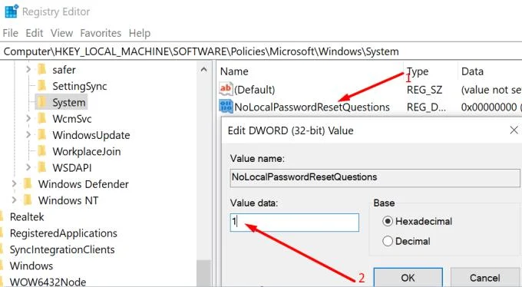The height and width of the screenshot is (287, 522).
Task: Select the WorkplaceJoin tree key
Action: [x=87, y=151]
